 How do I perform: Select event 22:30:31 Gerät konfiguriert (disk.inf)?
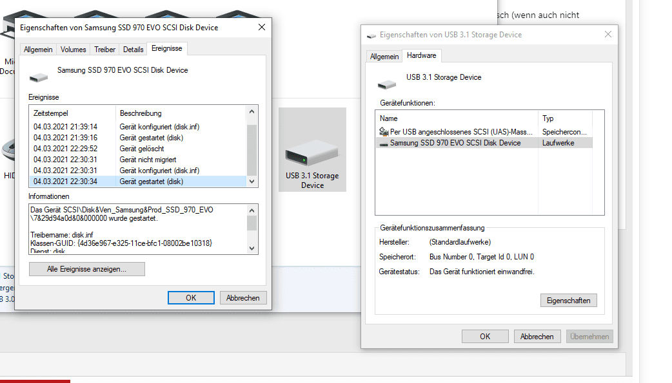pos(137,171)
